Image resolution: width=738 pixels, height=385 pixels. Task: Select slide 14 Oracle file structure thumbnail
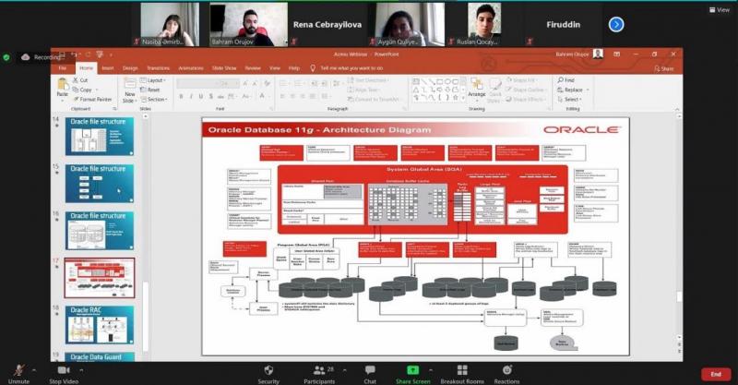tap(100, 137)
